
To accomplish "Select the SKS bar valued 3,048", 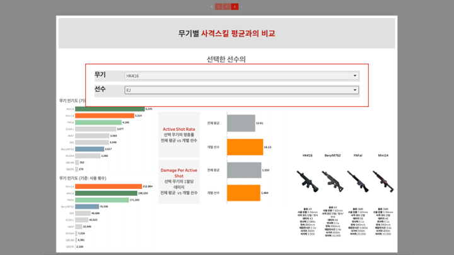I will [x=92, y=142].
